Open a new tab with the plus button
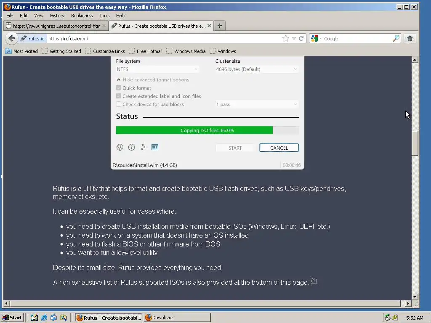The width and height of the screenshot is (431, 323). coord(219,26)
